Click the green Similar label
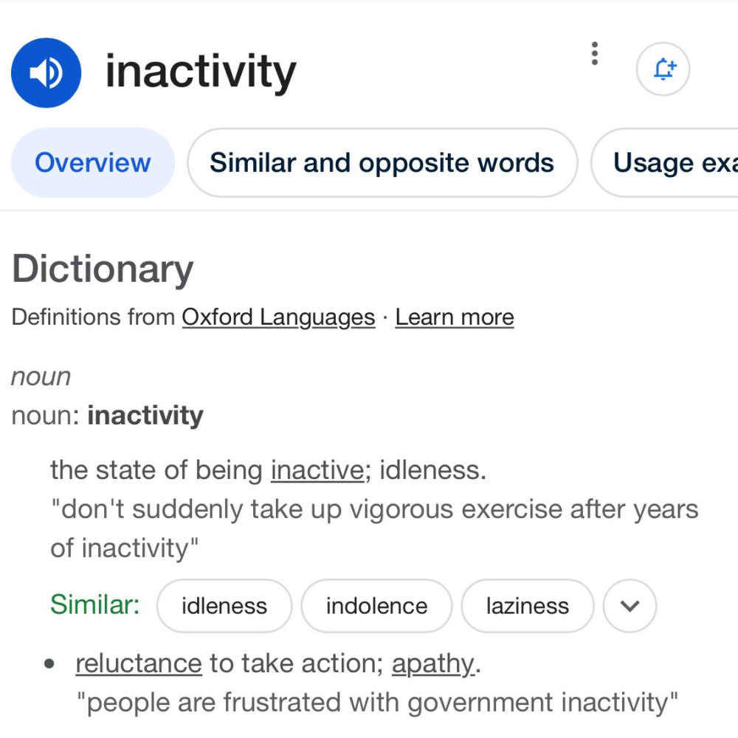The image size is (738, 738). pyautogui.click(x=95, y=605)
